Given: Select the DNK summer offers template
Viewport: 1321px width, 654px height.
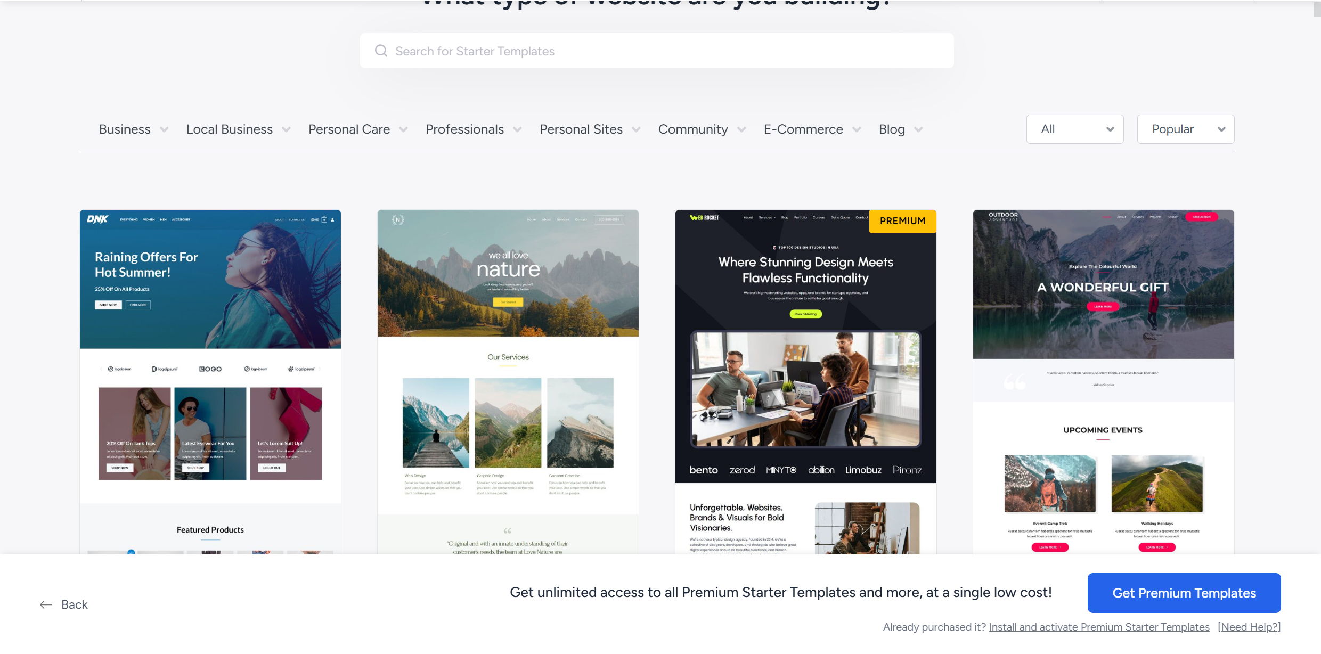Looking at the screenshot, I should (210, 382).
